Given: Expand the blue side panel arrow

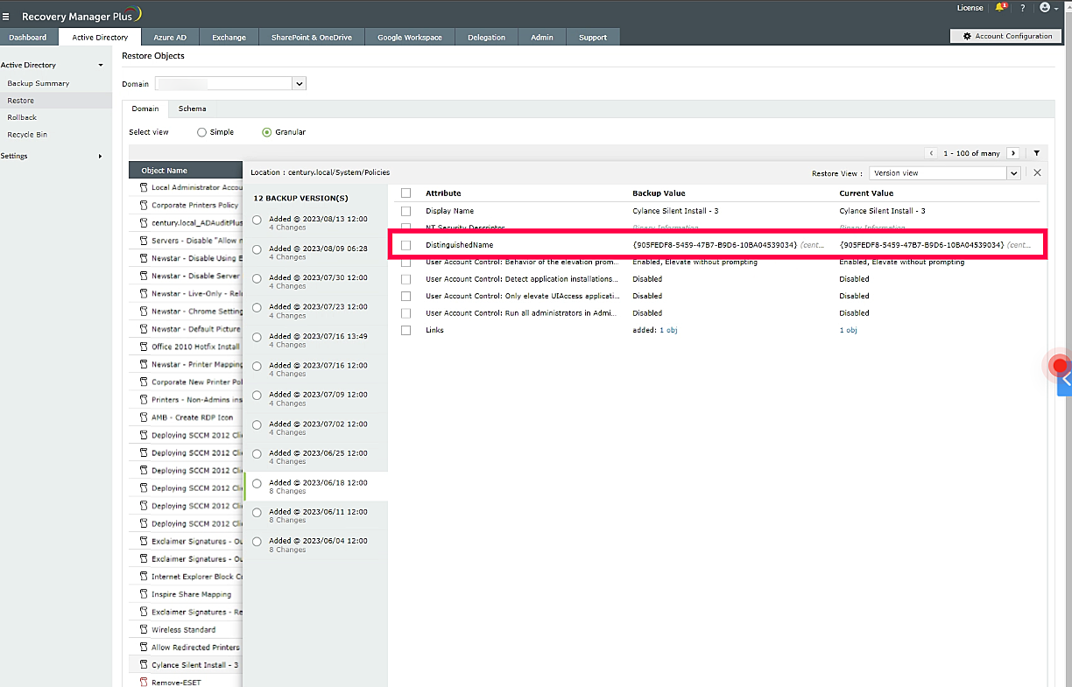Looking at the screenshot, I should 1065,381.
